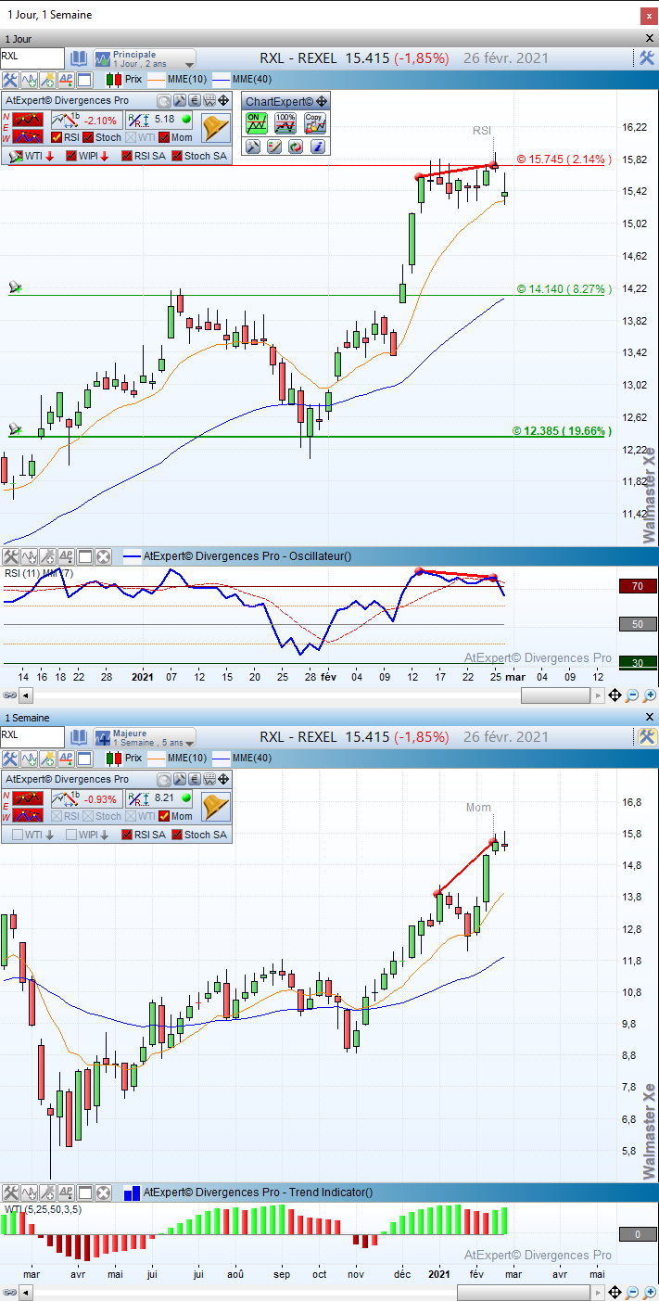Click R/R 8.21 ratio button in weekly panel
Image resolution: width=659 pixels, height=1301 pixels.
[x=159, y=798]
